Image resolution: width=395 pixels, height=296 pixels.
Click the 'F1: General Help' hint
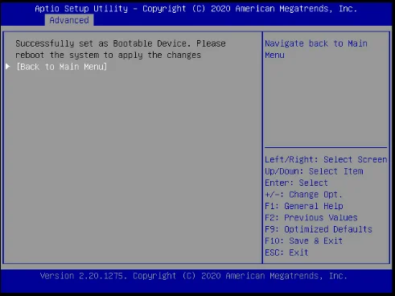[x=304, y=206]
